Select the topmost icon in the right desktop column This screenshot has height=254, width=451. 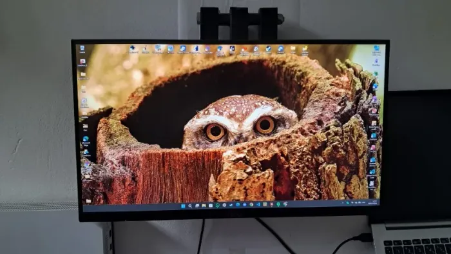376,50
